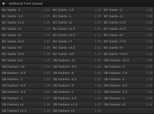The height and width of the screenshot is (114, 154).
Task: Collapse the Additional Point Spread section arrow
Action: coord(4,4)
